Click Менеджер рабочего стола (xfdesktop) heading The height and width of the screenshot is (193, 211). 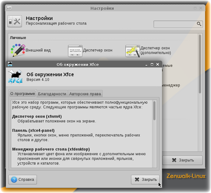click(51, 149)
